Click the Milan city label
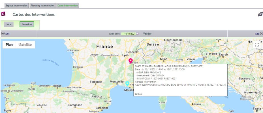 coord(164,59)
